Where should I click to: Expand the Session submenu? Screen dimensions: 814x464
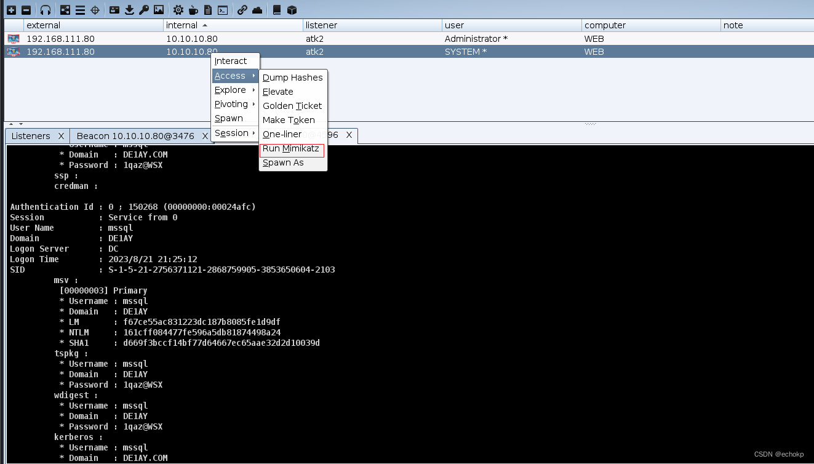tap(235, 133)
